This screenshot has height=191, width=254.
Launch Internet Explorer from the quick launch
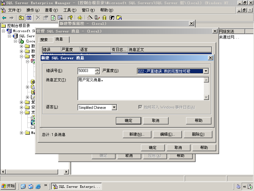click(x=38, y=186)
